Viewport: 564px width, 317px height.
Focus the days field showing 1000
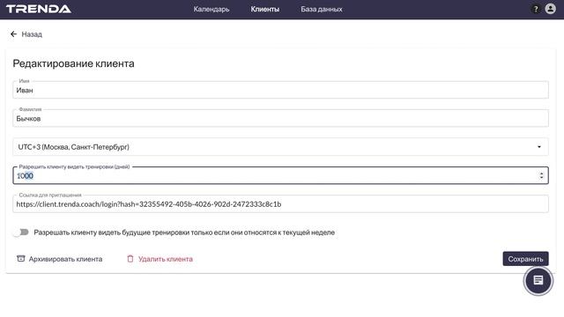280,175
